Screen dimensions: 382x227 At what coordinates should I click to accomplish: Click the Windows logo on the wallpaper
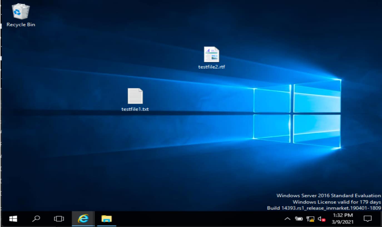point(297,113)
